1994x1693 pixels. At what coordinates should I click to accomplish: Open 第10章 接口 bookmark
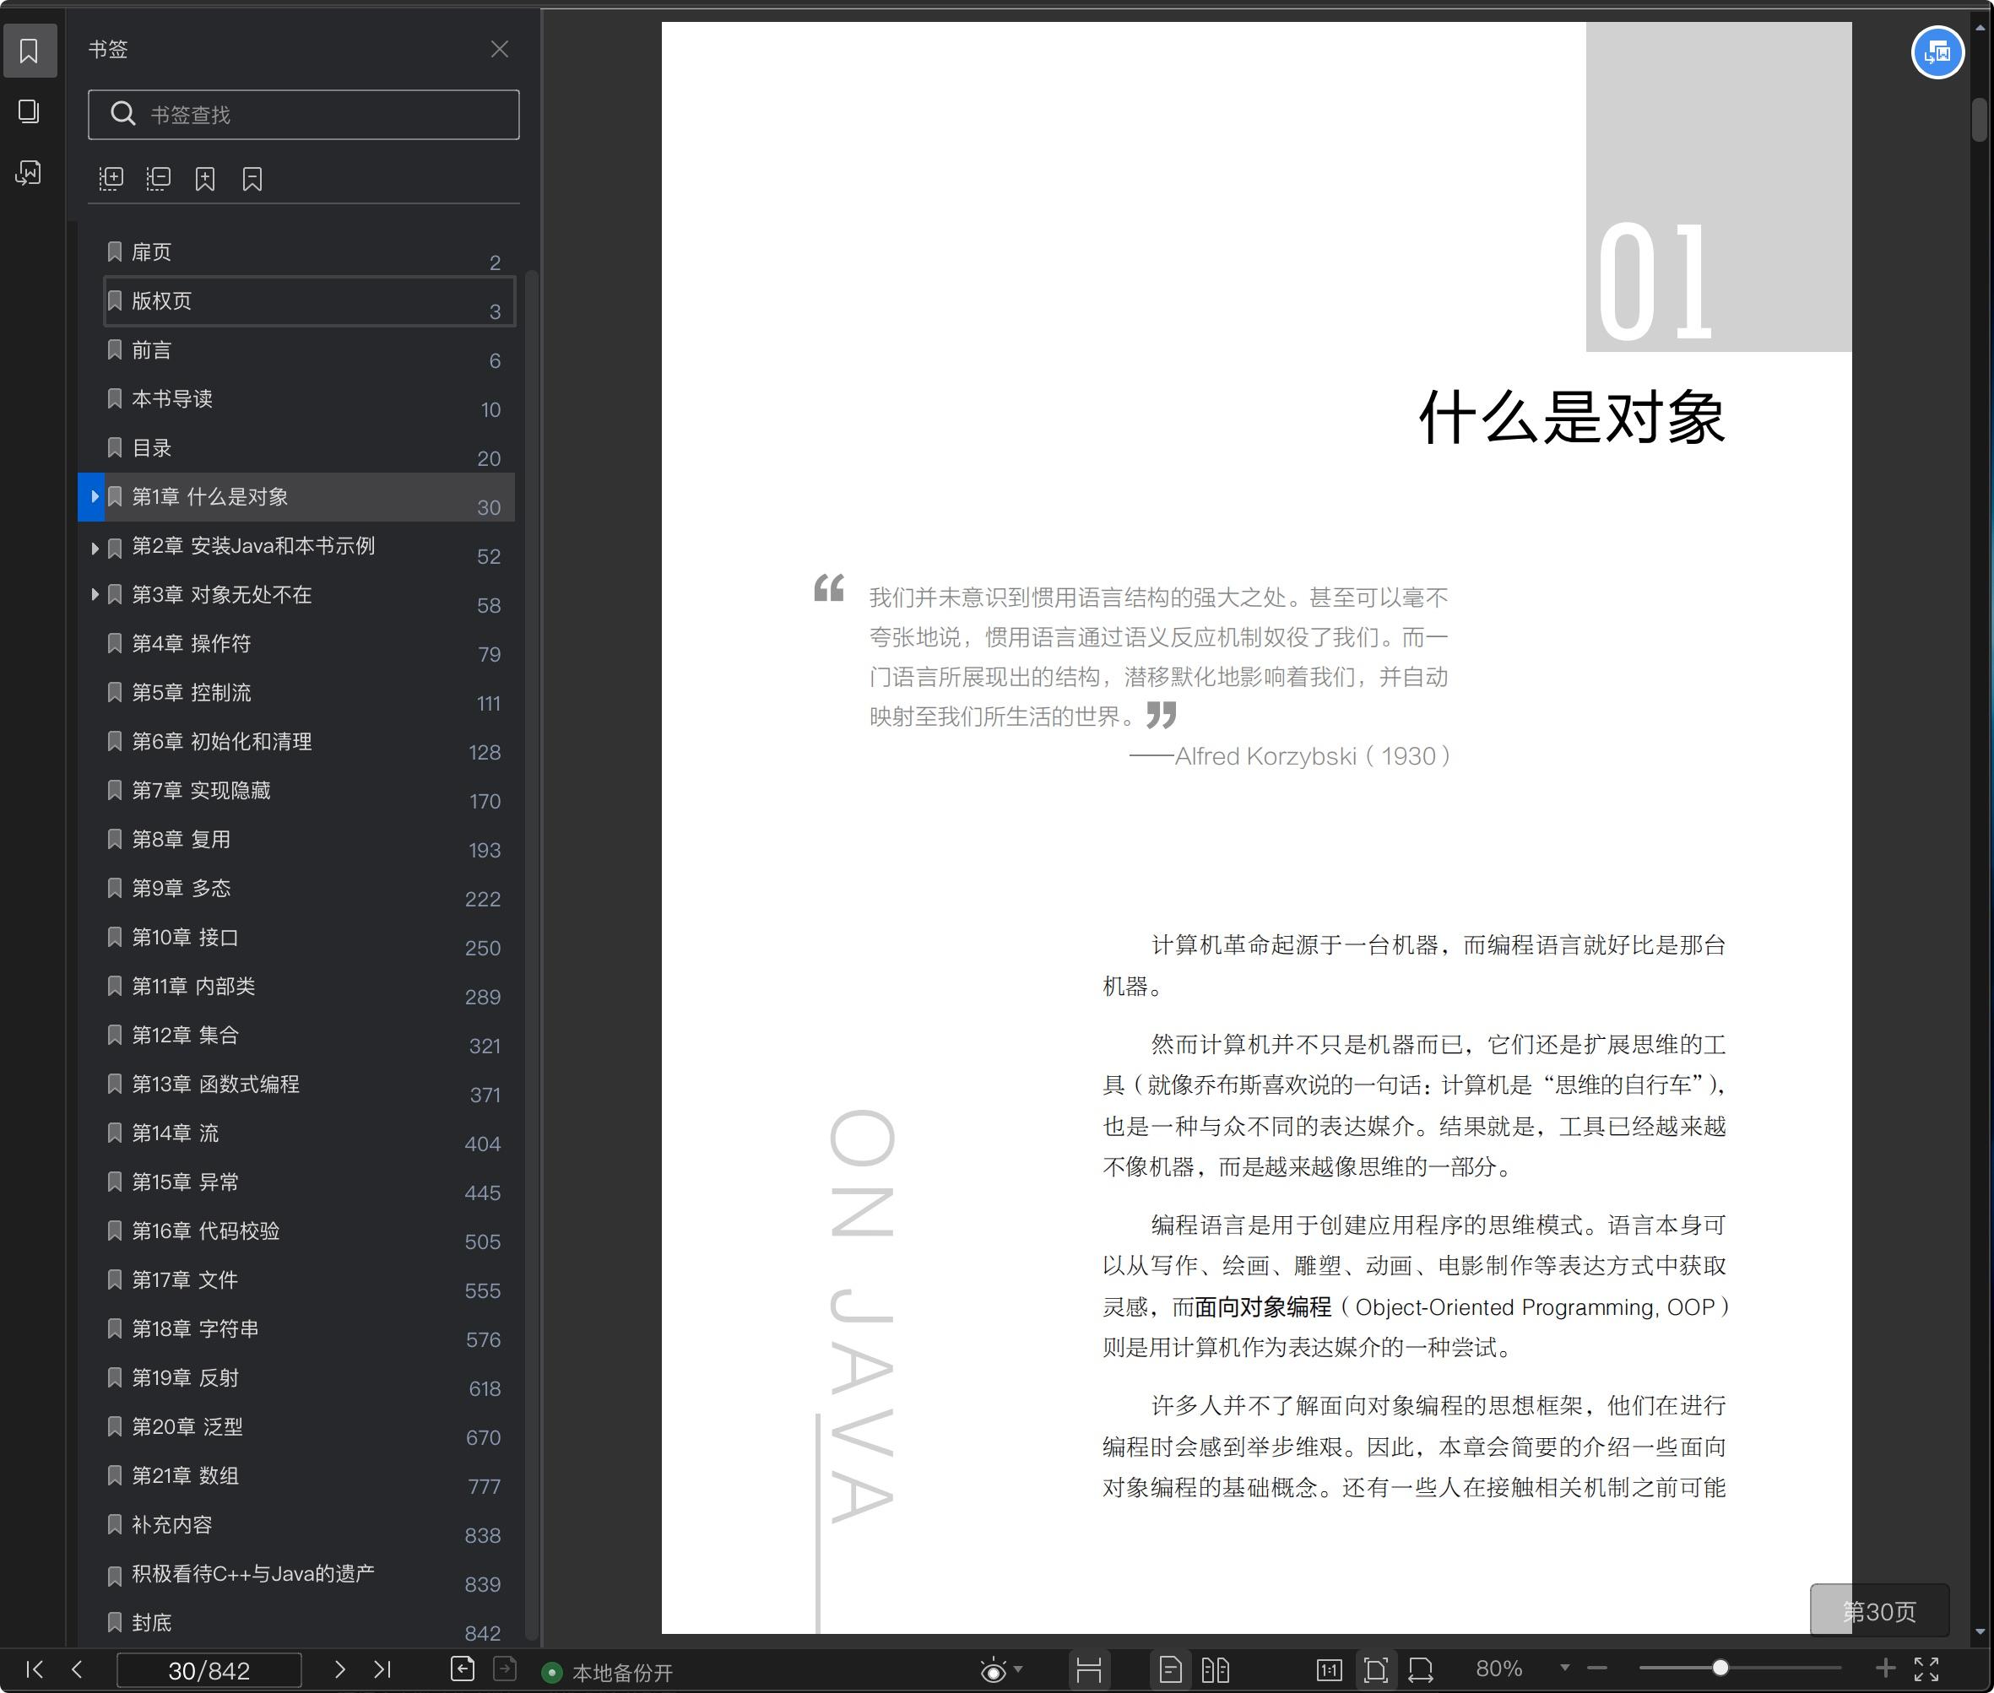click(x=309, y=938)
